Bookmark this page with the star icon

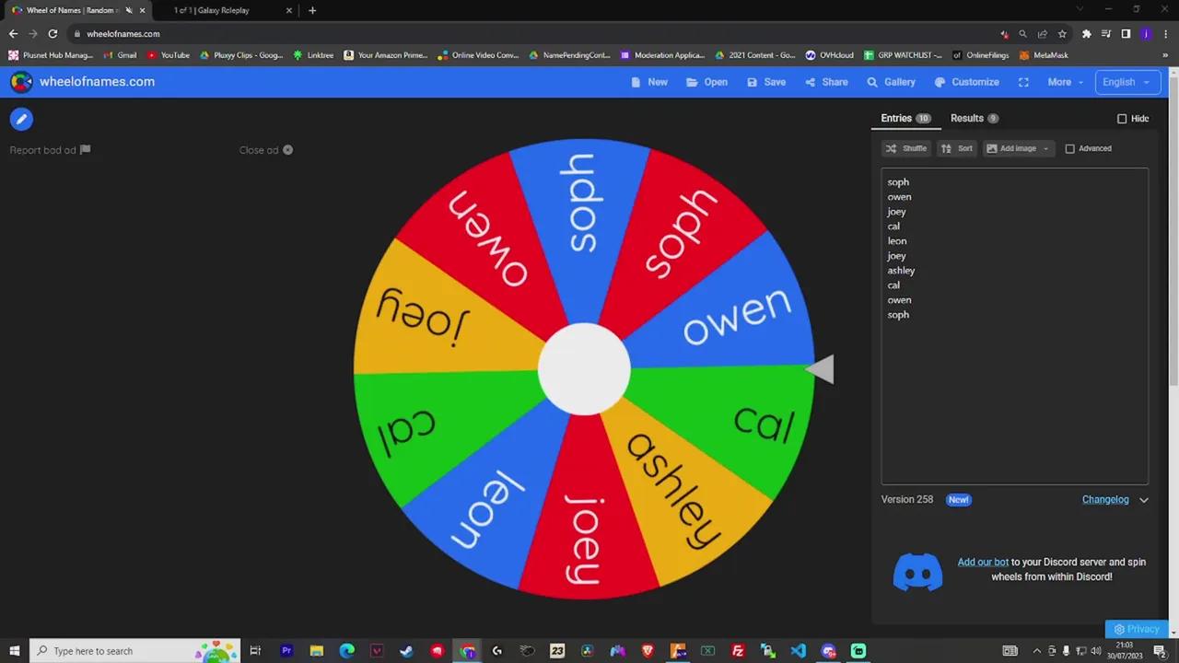coord(1062,34)
